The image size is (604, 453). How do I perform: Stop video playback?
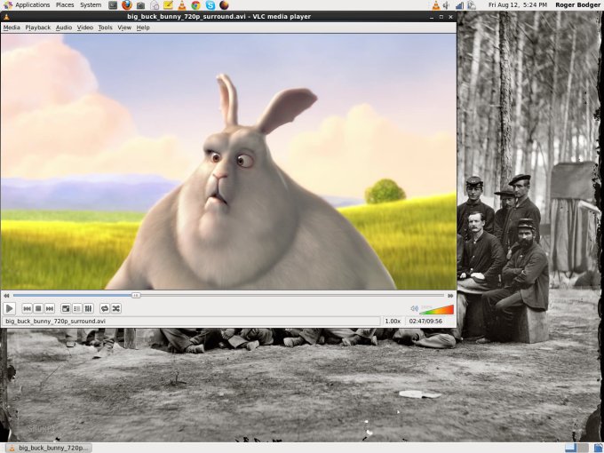click(38, 308)
